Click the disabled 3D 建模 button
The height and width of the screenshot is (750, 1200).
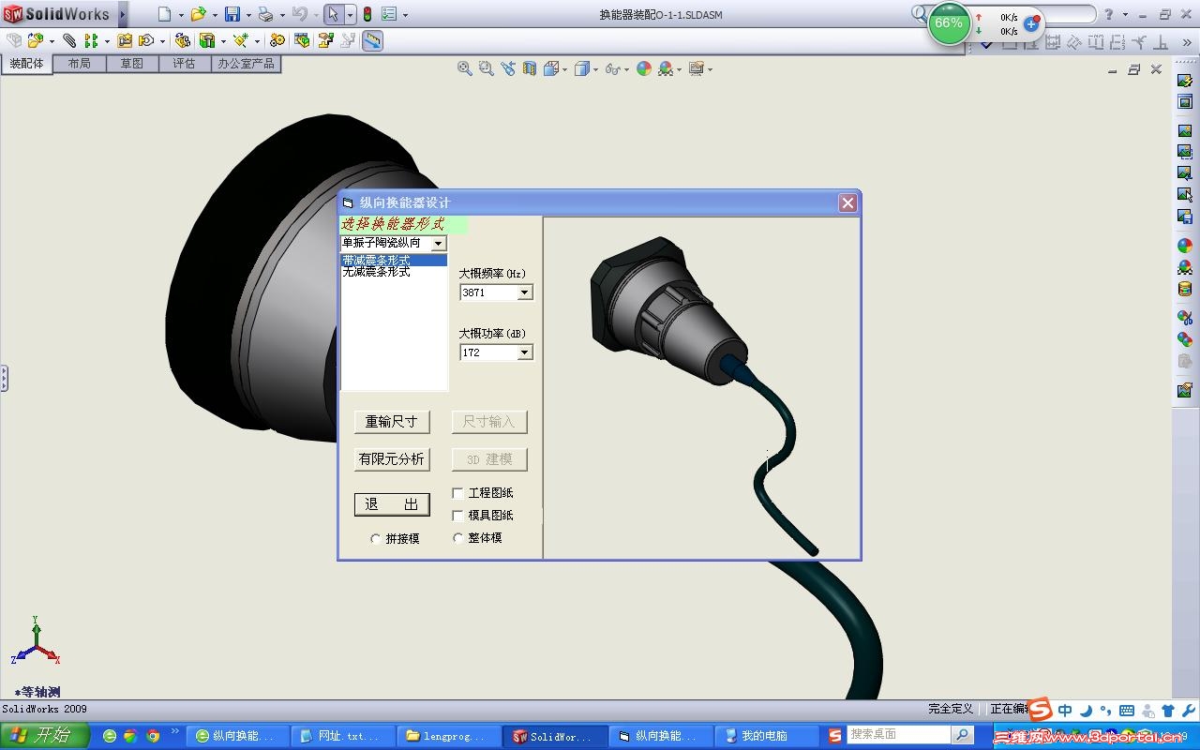tap(489, 459)
